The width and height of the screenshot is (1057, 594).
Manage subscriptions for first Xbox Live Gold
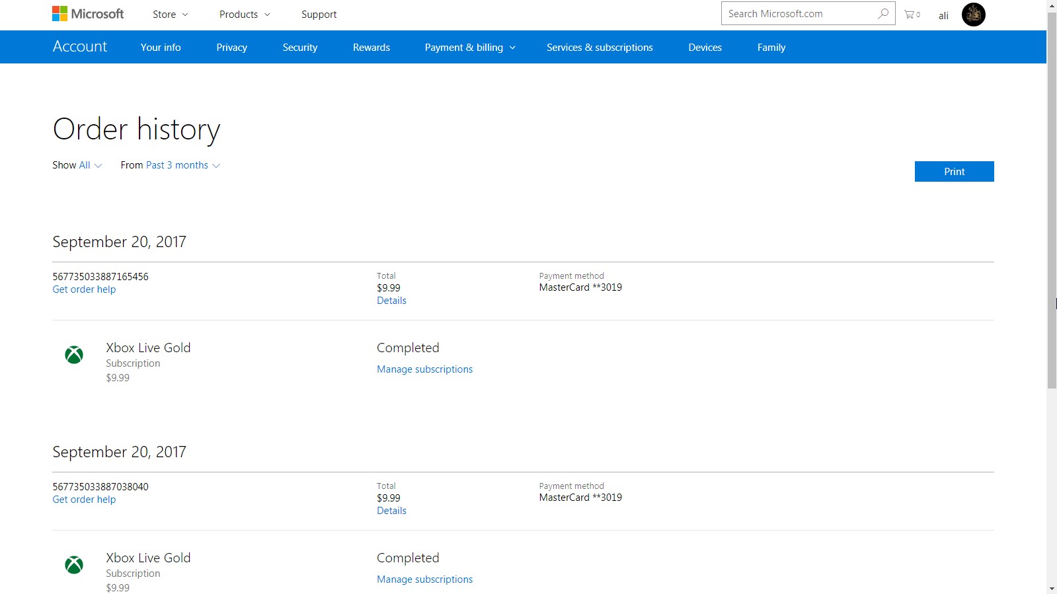point(425,369)
